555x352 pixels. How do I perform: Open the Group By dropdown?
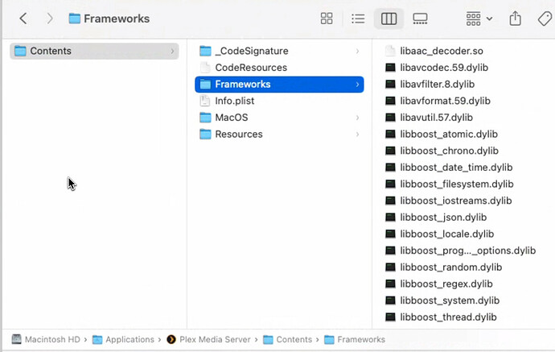(479, 19)
